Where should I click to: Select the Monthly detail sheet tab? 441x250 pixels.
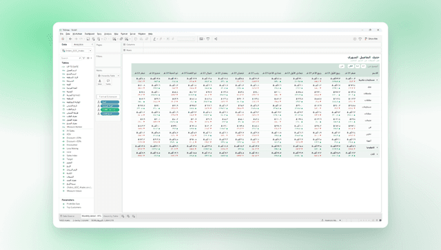91,216
